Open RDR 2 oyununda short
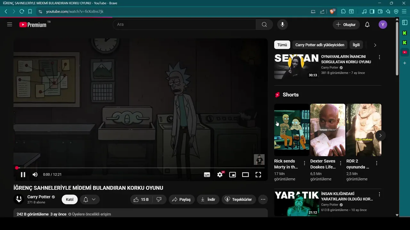Viewport: 410px width, 230px height. click(364, 130)
